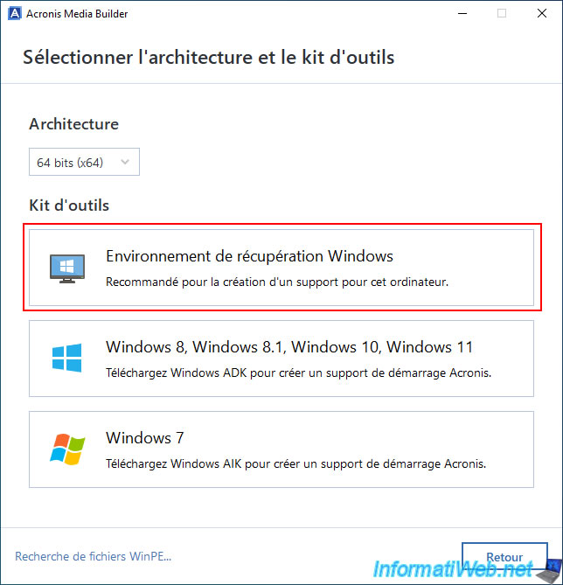
Task: Open the Recherche de fichiers WinPE link
Action: click(x=93, y=556)
